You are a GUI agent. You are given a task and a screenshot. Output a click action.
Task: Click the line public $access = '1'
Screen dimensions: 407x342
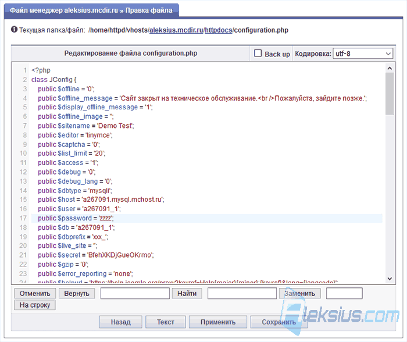68,163
